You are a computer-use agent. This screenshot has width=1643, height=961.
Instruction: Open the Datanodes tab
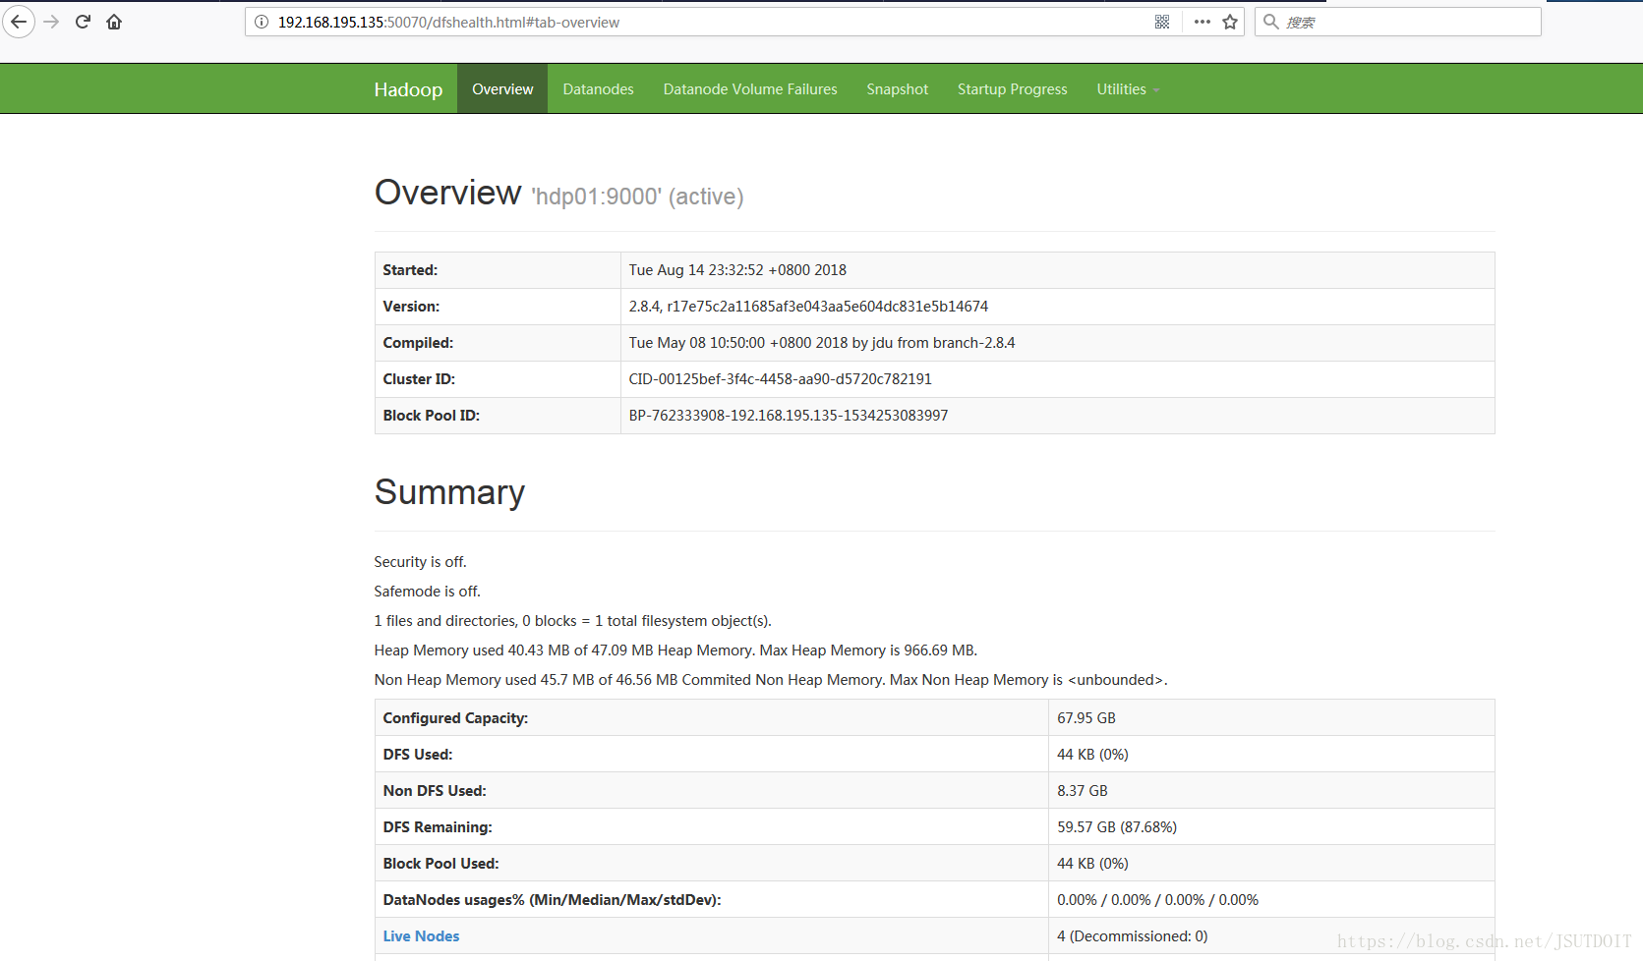click(x=598, y=88)
